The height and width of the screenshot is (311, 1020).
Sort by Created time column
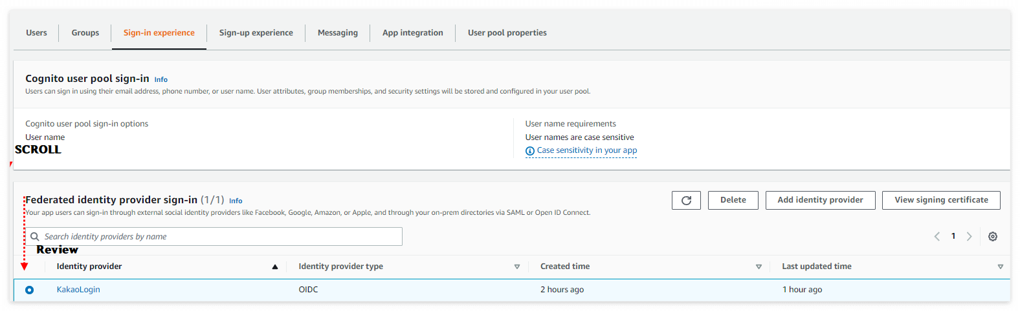click(x=759, y=267)
